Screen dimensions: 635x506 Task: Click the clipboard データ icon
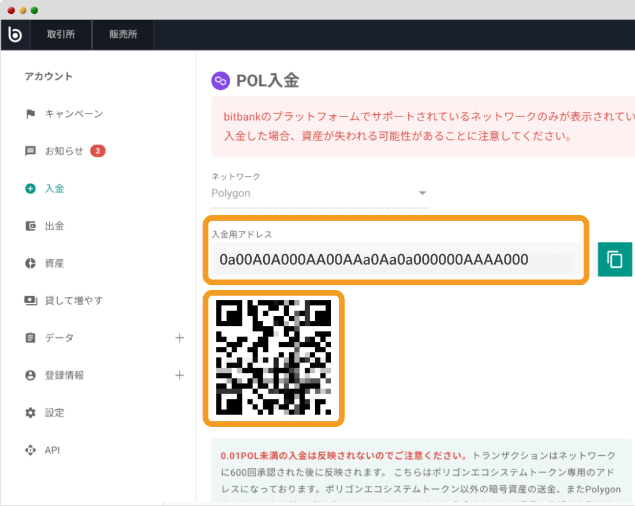pyautogui.click(x=31, y=338)
